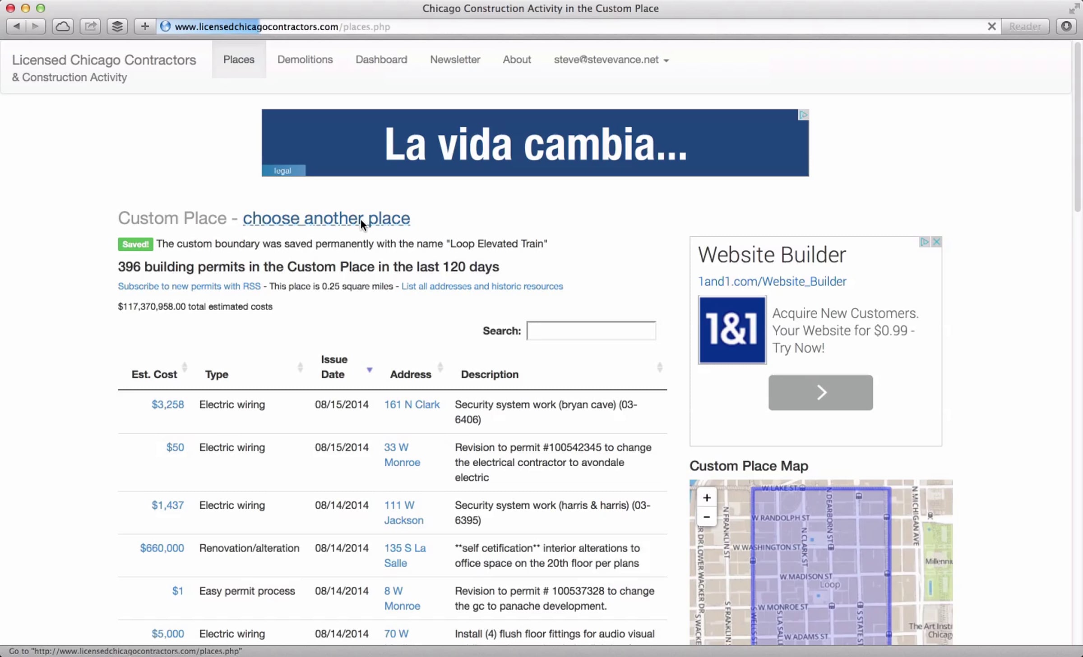The height and width of the screenshot is (657, 1083).
Task: Open the reading list layers icon
Action: click(117, 26)
